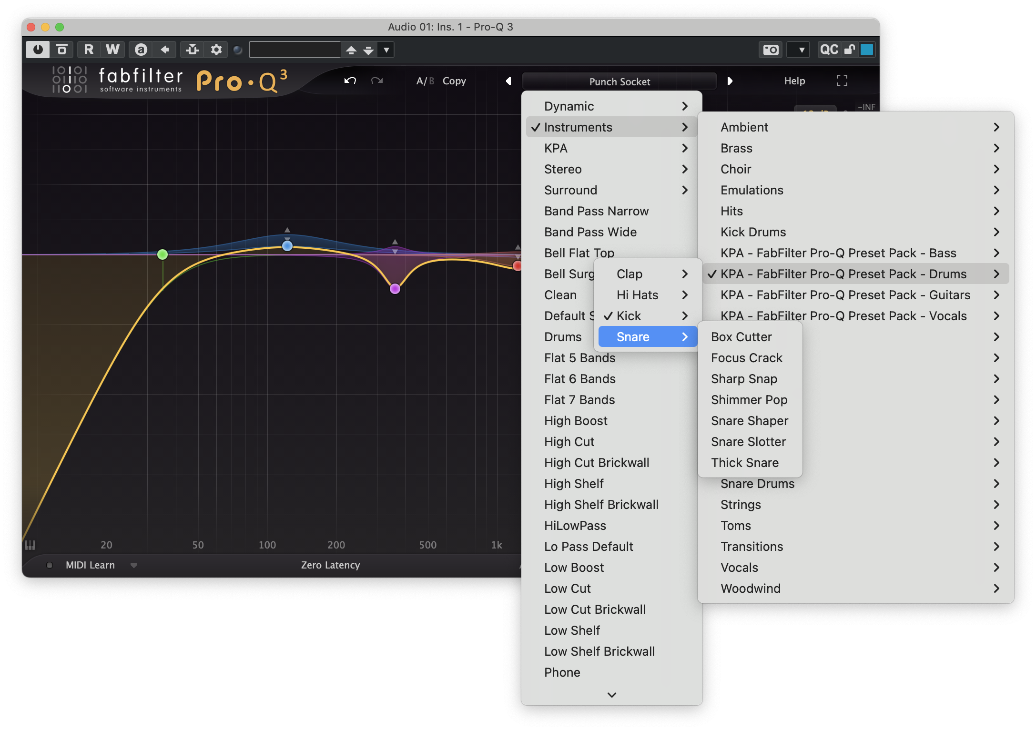Choose the Band Pass Narrow preset
This screenshot has height=731, width=1036.
click(x=597, y=211)
